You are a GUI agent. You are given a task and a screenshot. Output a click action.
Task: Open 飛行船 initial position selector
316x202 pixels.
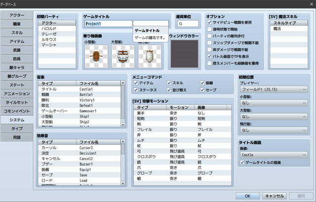tap(274, 131)
